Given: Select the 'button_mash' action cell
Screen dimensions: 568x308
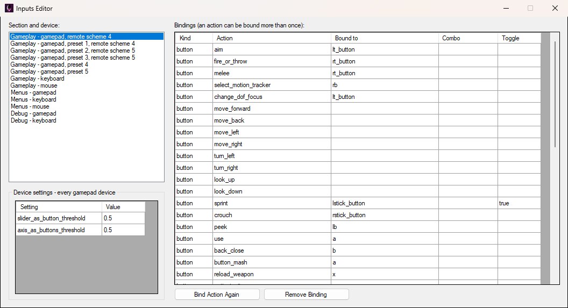Looking at the screenshot, I should point(272,262).
